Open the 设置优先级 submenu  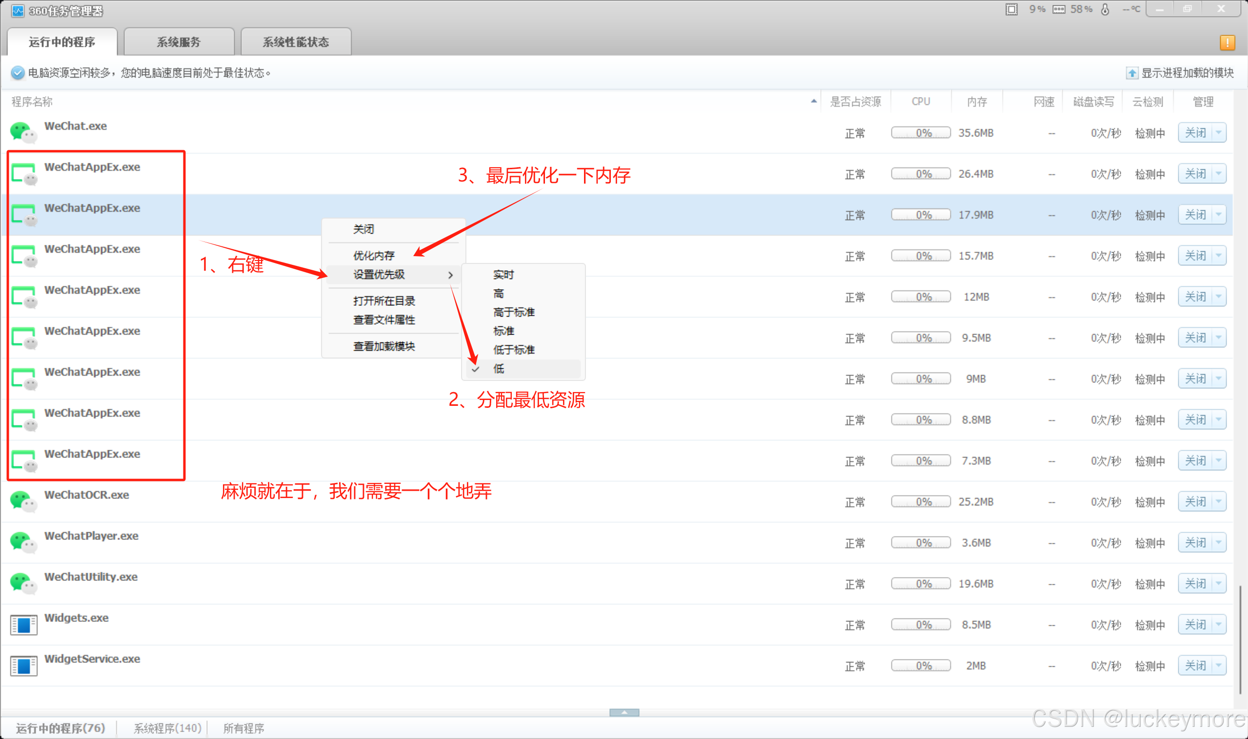(x=380, y=275)
